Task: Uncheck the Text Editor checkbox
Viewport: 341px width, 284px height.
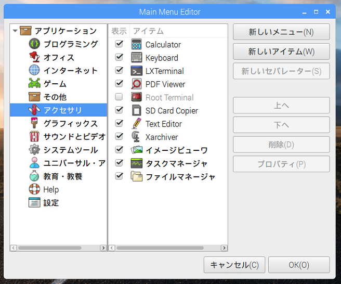Action: tap(119, 123)
